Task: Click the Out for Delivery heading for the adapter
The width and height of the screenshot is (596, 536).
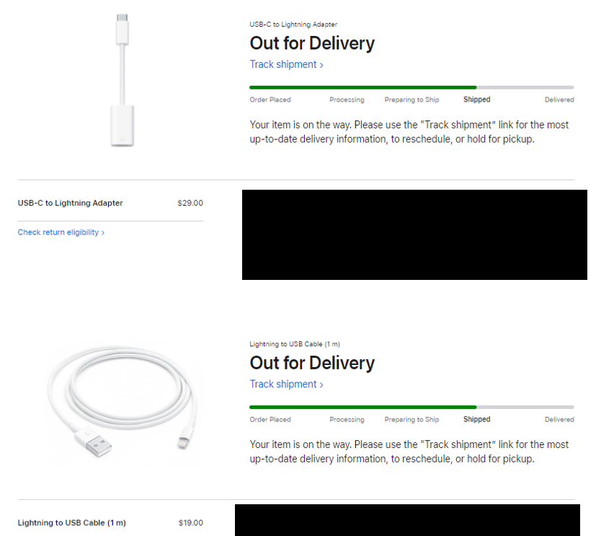Action: (312, 43)
